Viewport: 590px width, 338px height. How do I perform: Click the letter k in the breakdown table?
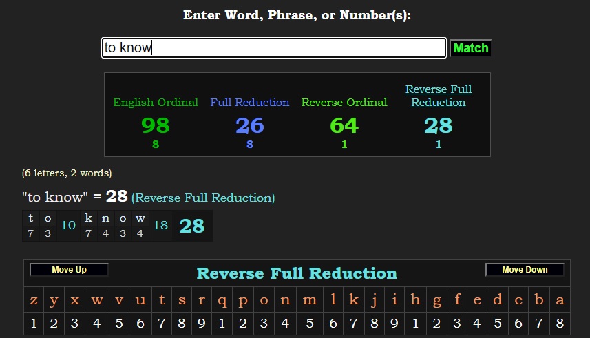88,218
